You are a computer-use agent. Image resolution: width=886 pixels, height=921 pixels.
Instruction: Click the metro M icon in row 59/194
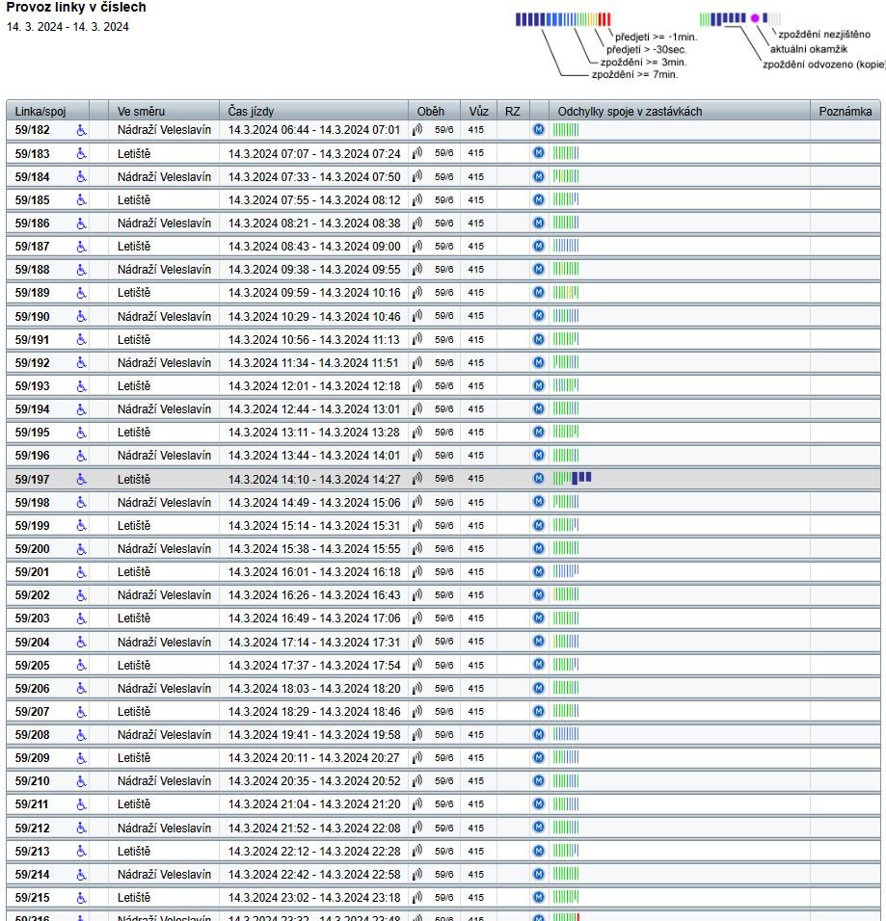(539, 408)
